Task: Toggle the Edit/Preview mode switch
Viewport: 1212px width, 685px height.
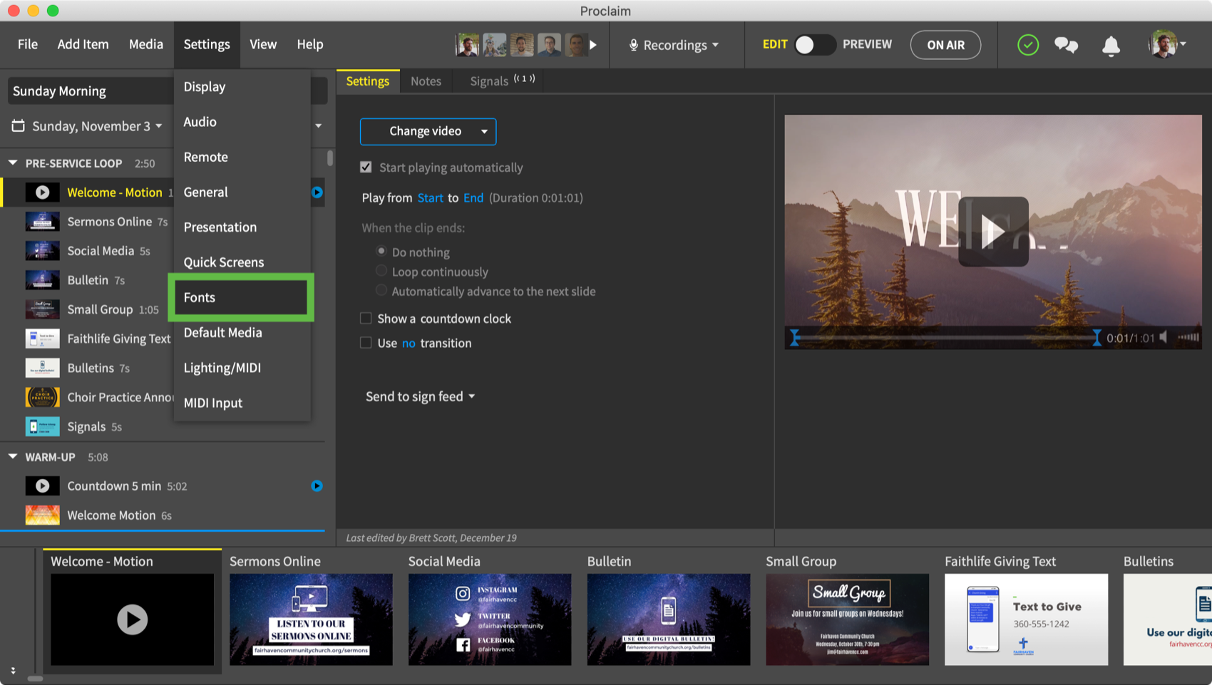Action: (x=815, y=45)
